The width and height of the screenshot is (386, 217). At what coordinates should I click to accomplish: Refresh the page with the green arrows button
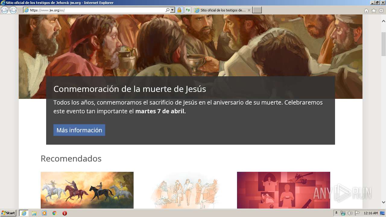[188, 10]
